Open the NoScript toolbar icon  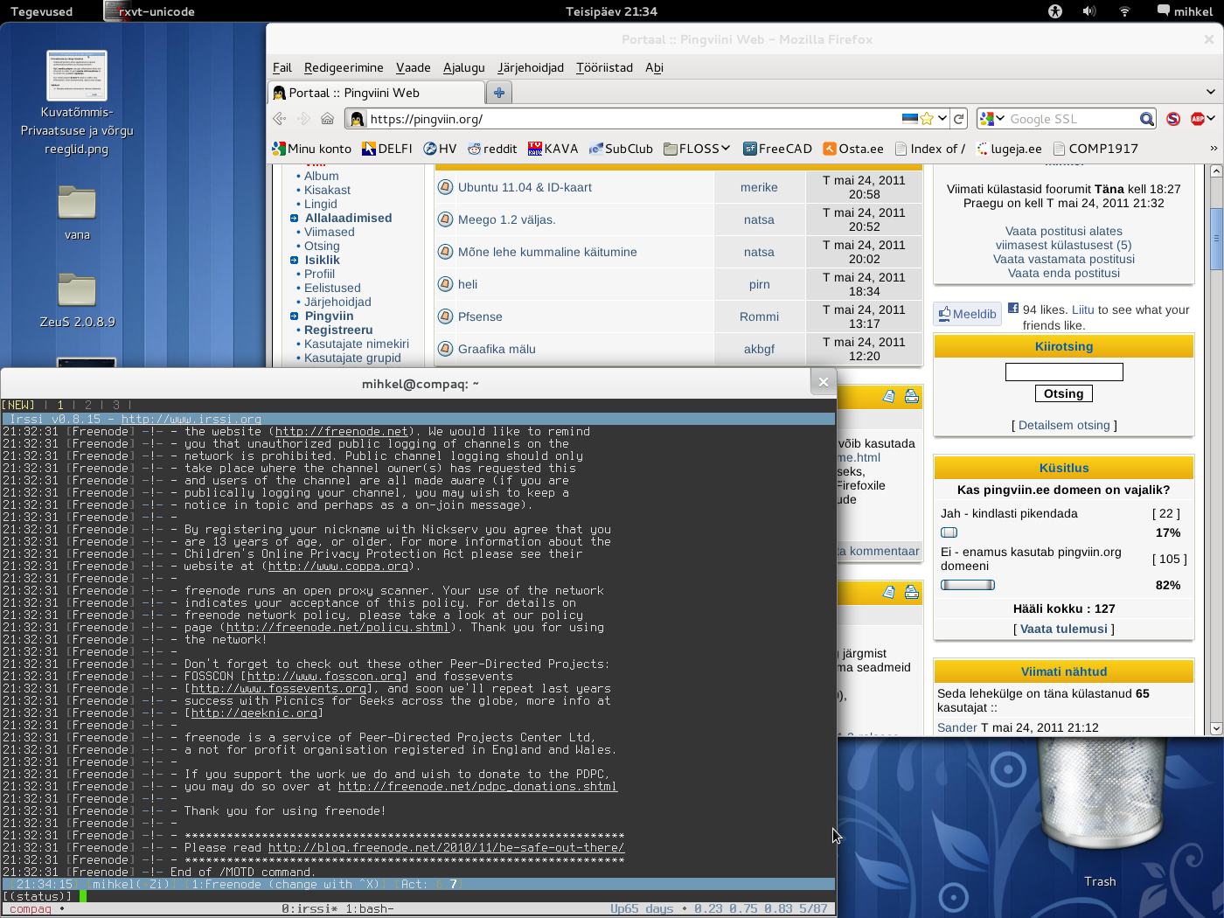pyautogui.click(x=1173, y=119)
